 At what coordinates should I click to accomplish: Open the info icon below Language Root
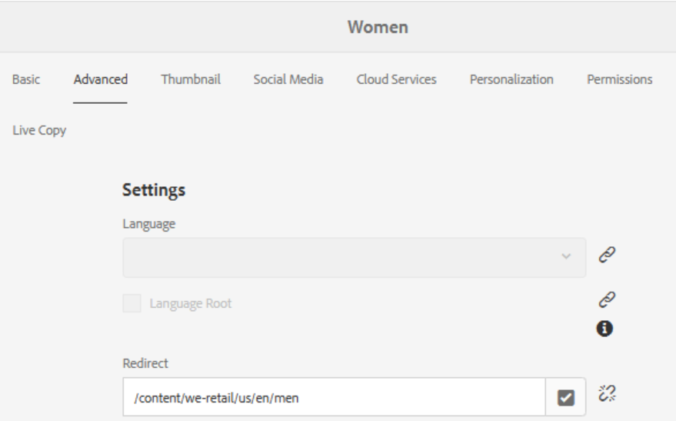(x=604, y=329)
